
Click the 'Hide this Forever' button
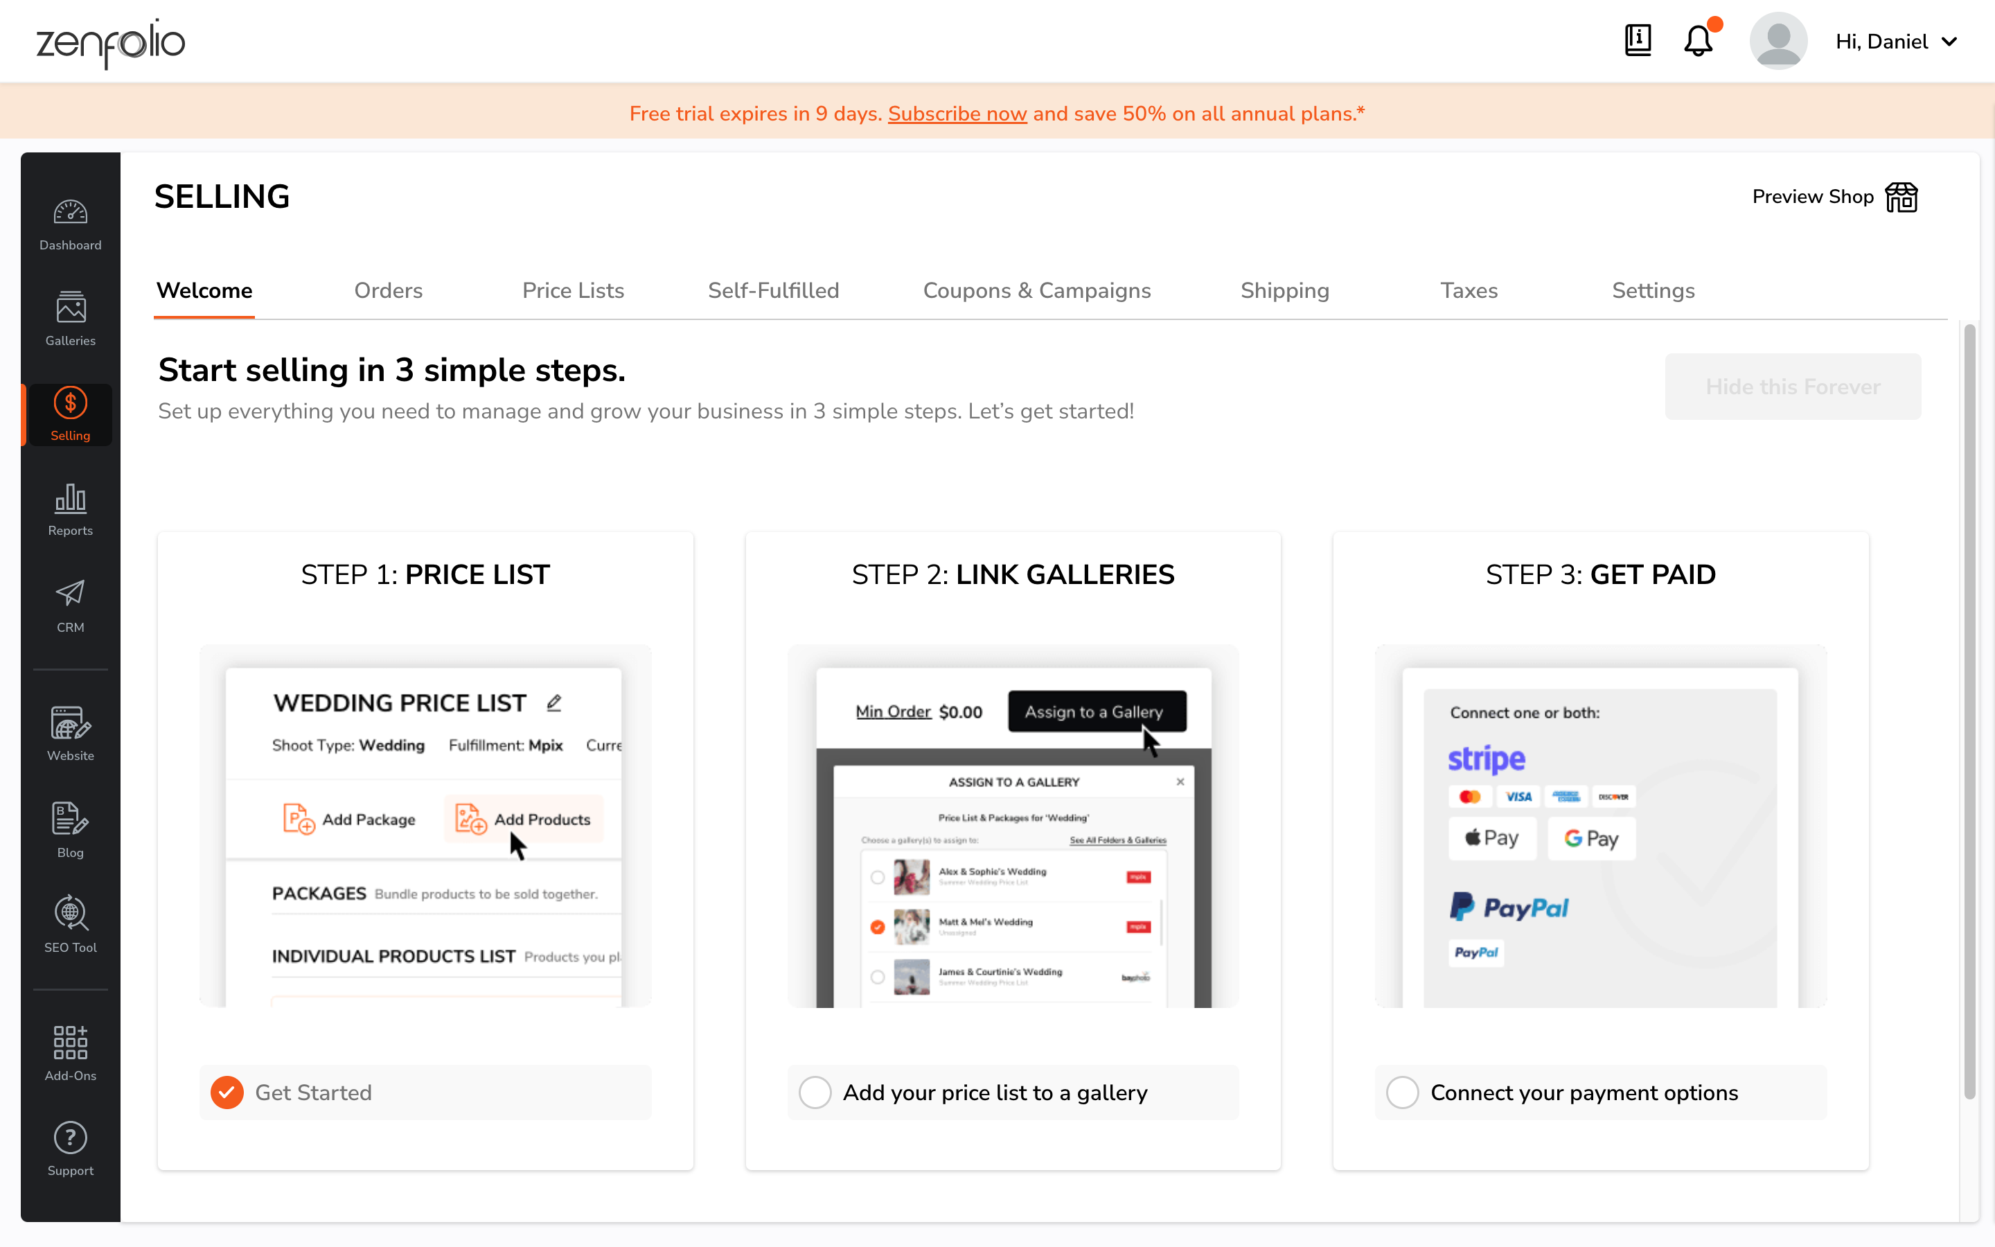click(x=1792, y=386)
